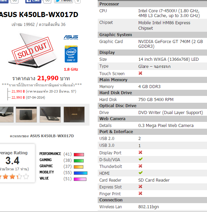Screen dimensions: 207x212
Task: Click the 14 inch WXGA display size value
Action: click(168, 59)
